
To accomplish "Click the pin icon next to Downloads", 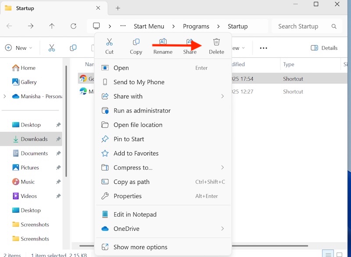I will pos(57,139).
